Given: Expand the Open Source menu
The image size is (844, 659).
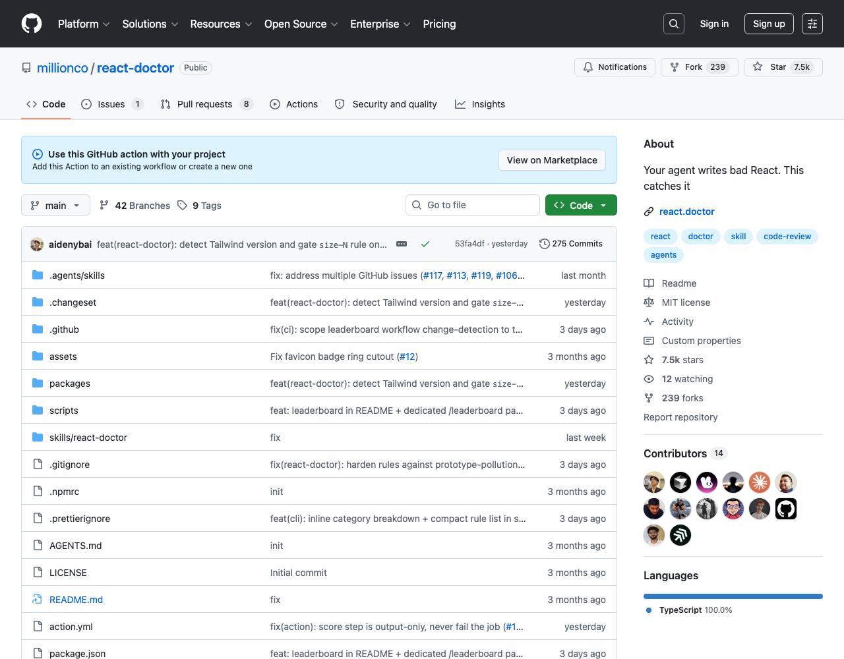Looking at the screenshot, I should pos(301,24).
